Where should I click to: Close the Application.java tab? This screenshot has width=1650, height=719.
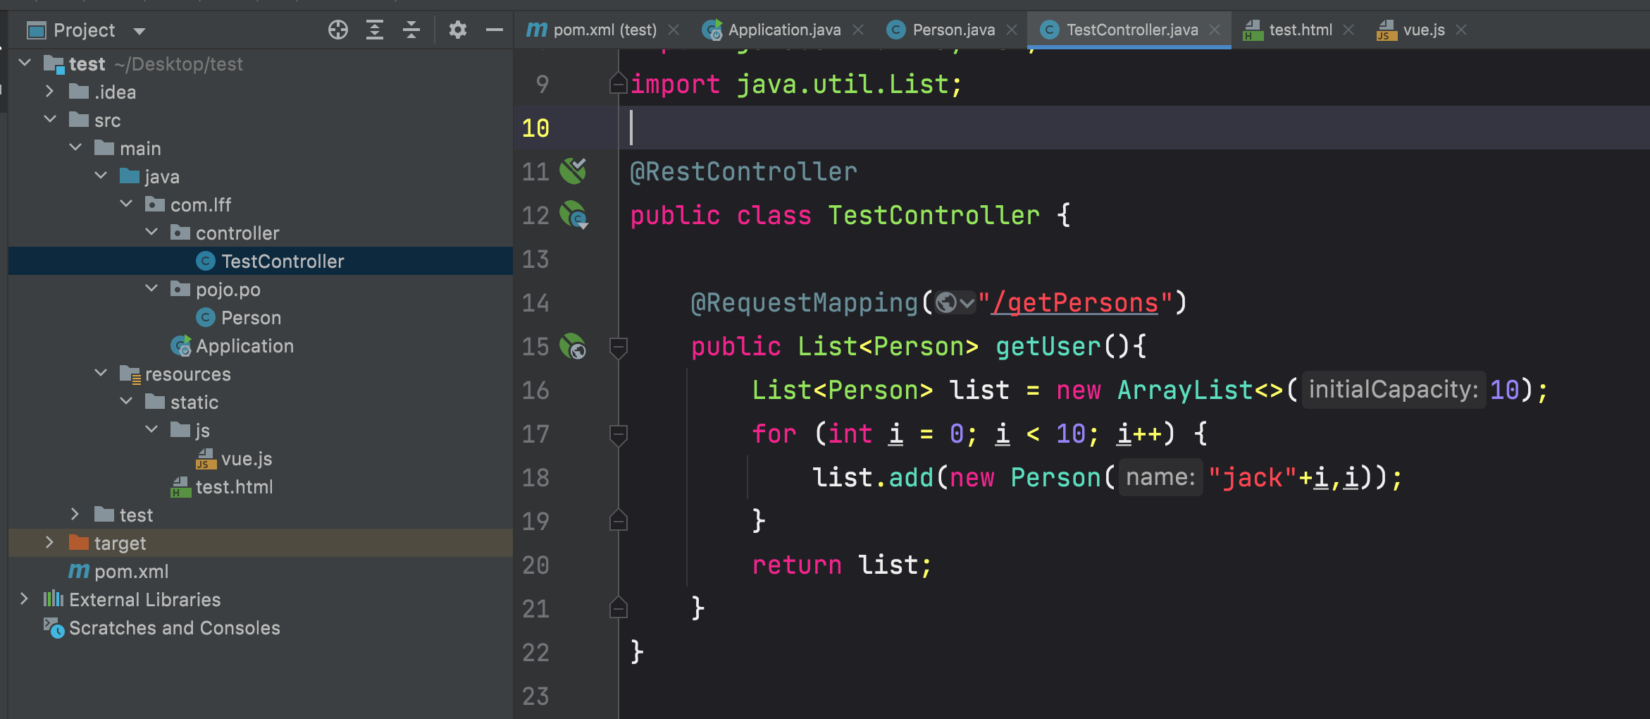(x=858, y=30)
